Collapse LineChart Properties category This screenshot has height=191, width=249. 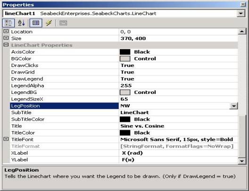coord(6,45)
